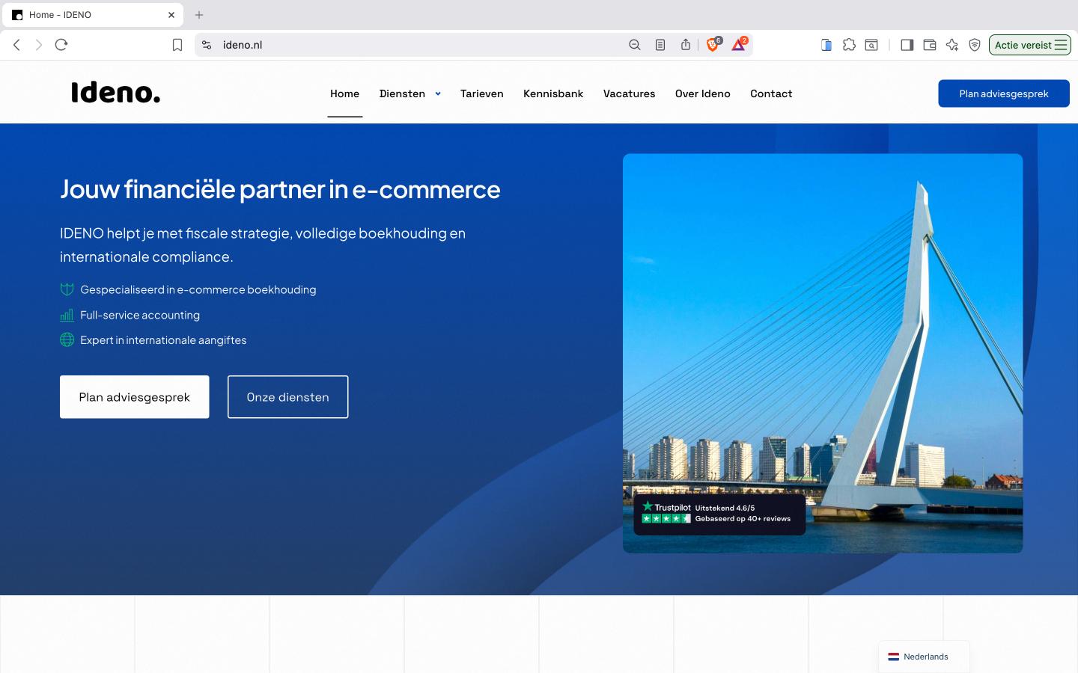Click the white Plan adviesgesprek hero button

135,397
